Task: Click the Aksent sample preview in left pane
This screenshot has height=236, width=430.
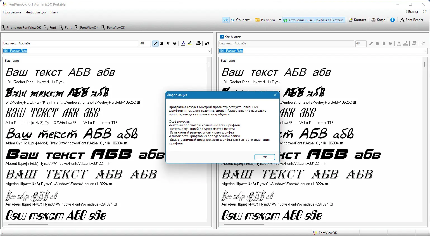Action: coord(85,154)
